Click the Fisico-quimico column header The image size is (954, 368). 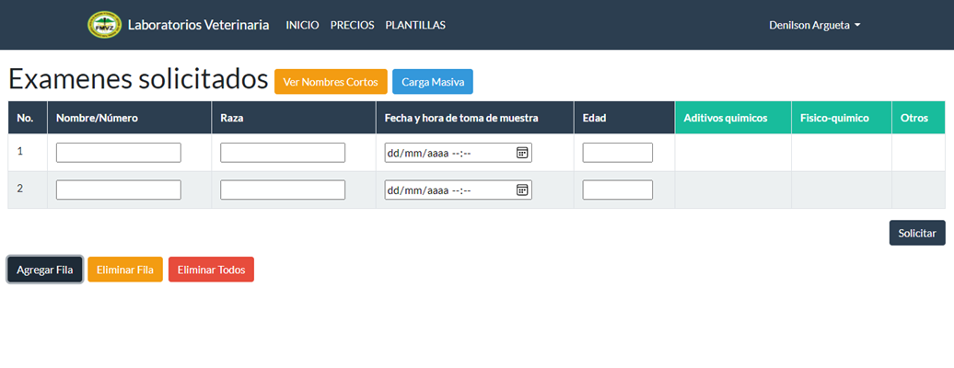(842, 118)
